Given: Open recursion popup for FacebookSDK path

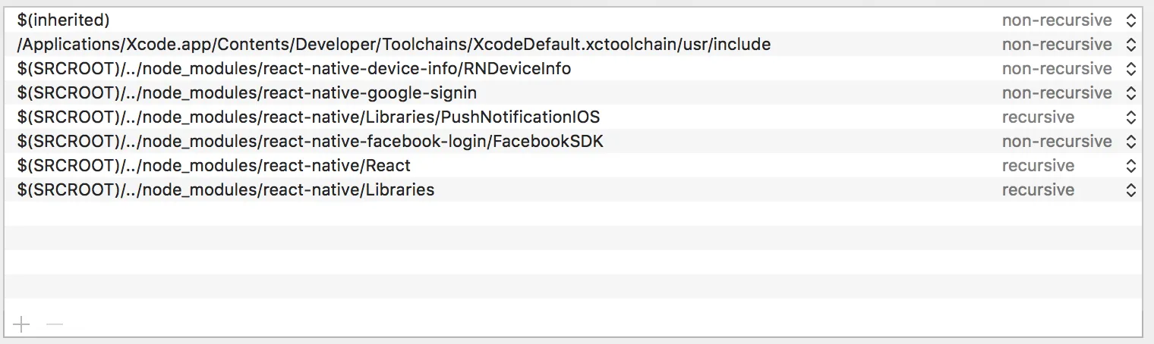Looking at the screenshot, I should pos(1130,142).
